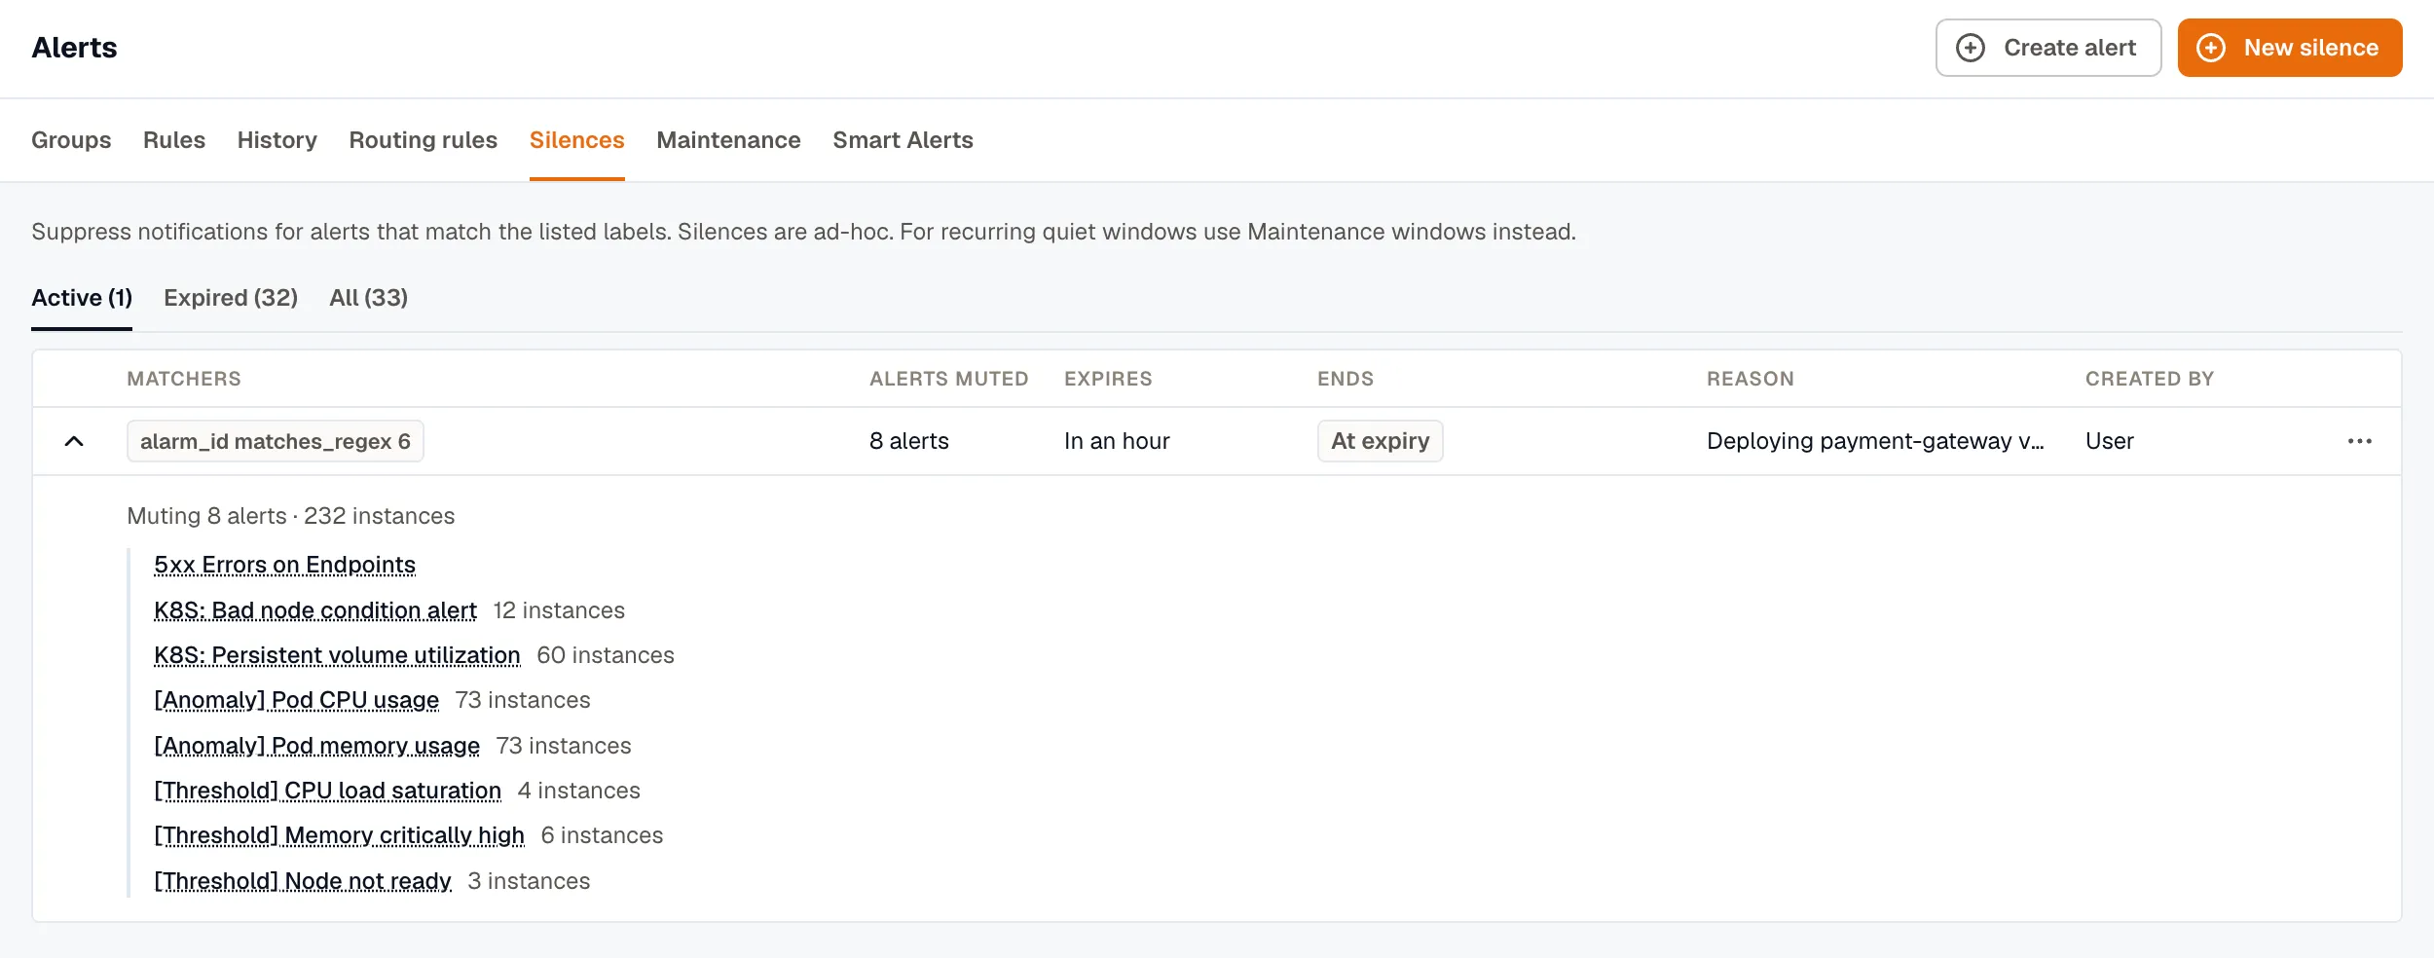Click the Muting 8 alerts summary text
This screenshot has width=2434, height=958.
pyautogui.click(x=291, y=516)
